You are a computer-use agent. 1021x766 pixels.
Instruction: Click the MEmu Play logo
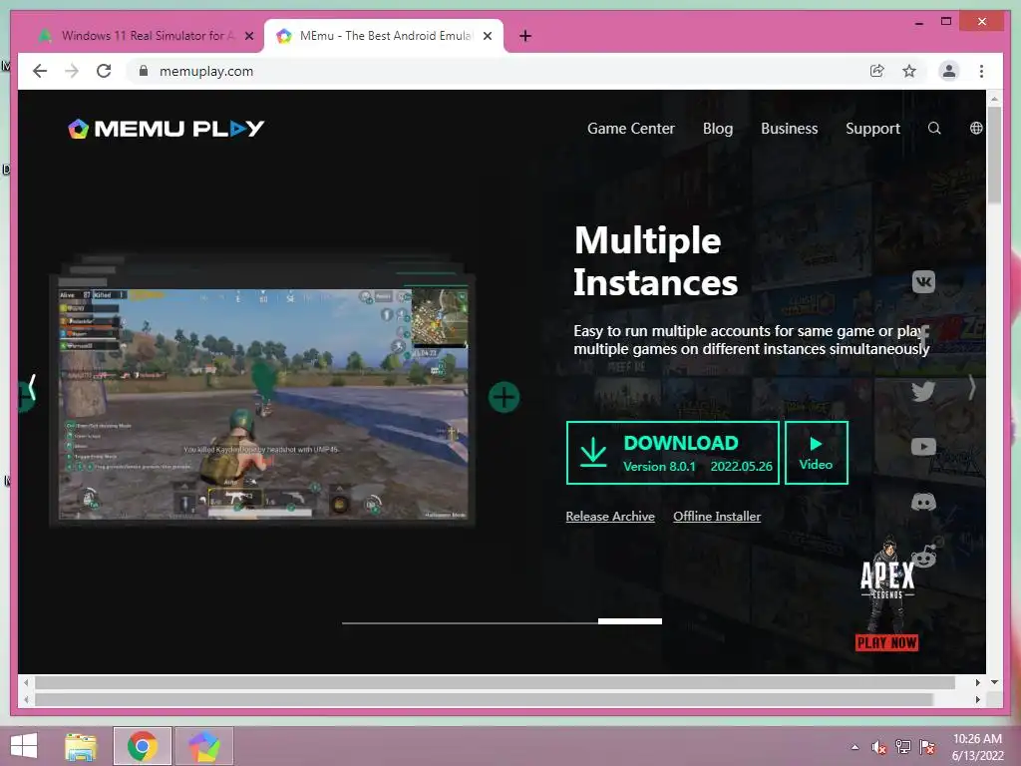click(167, 129)
